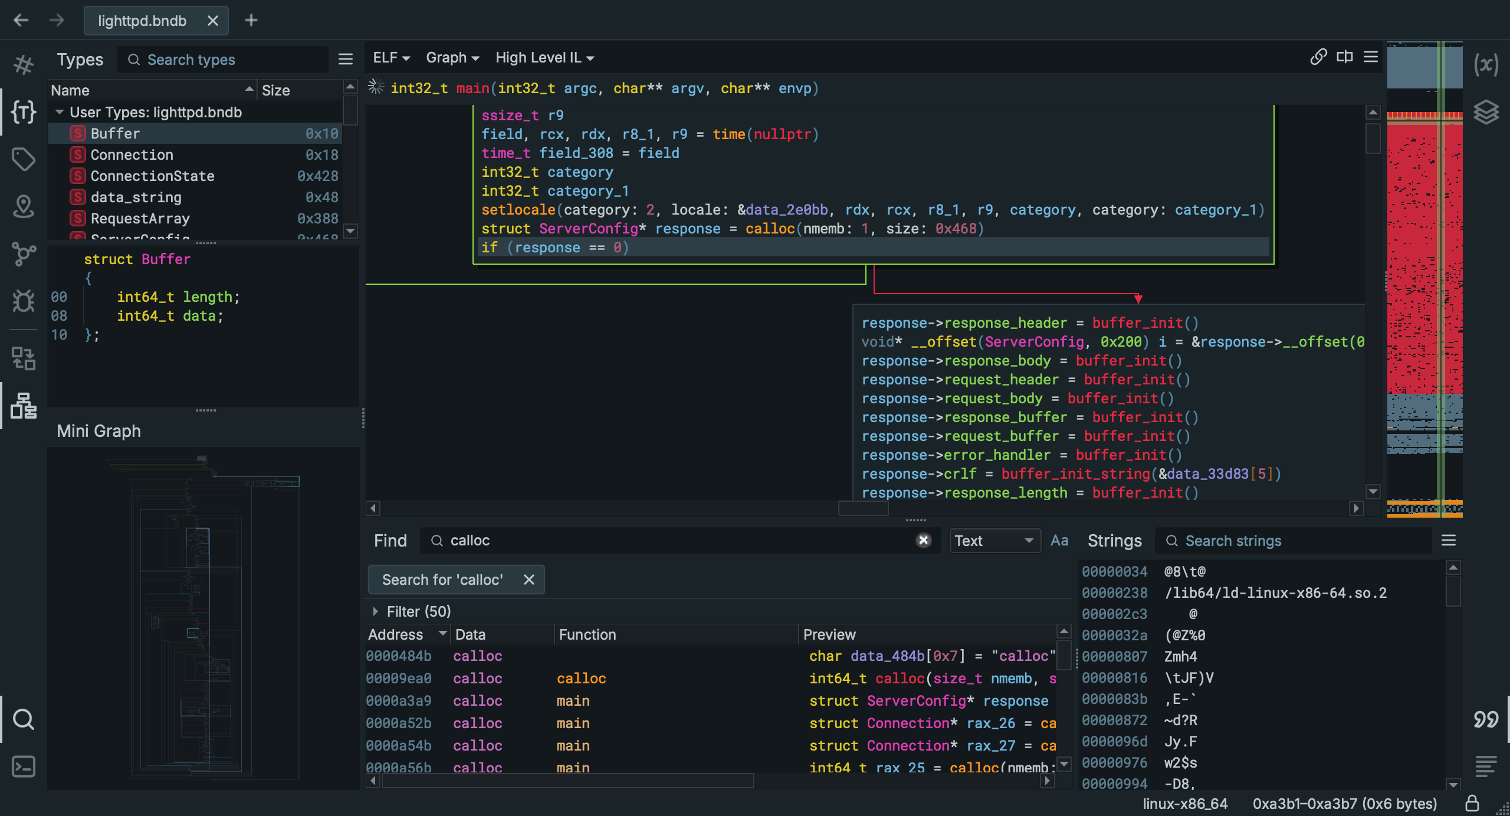This screenshot has width=1510, height=816.
Task: Open the variables (x) panel icon
Action: tap(1486, 64)
